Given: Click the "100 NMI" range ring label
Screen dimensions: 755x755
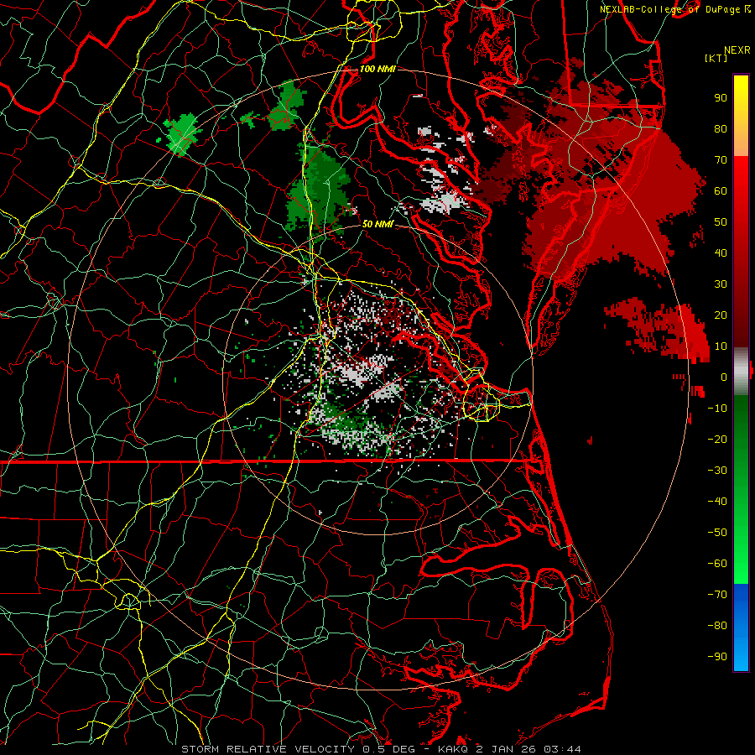Looking at the screenshot, I should 377,69.
